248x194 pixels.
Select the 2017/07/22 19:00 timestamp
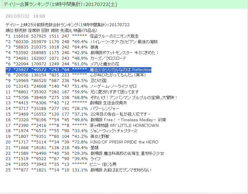25,16
